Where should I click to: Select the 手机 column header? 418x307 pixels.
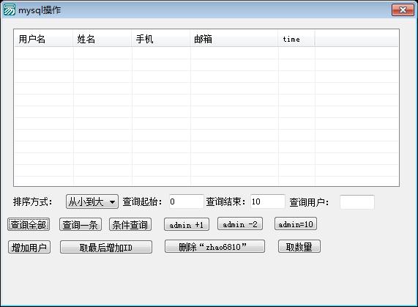pyautogui.click(x=161, y=39)
